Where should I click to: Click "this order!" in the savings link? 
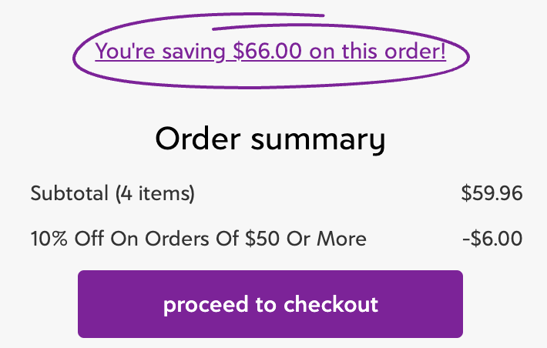point(391,52)
